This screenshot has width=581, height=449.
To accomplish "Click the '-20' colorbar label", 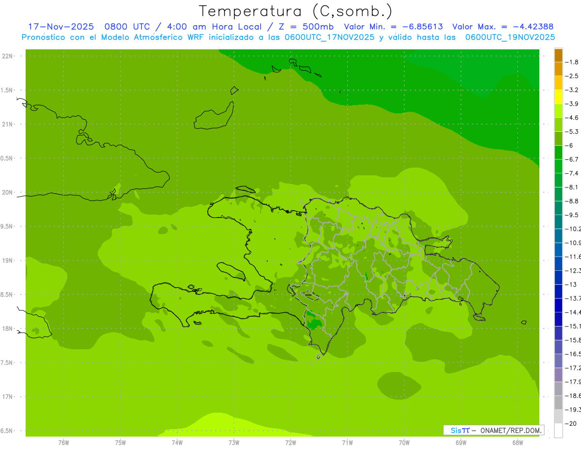I will [x=571, y=424].
